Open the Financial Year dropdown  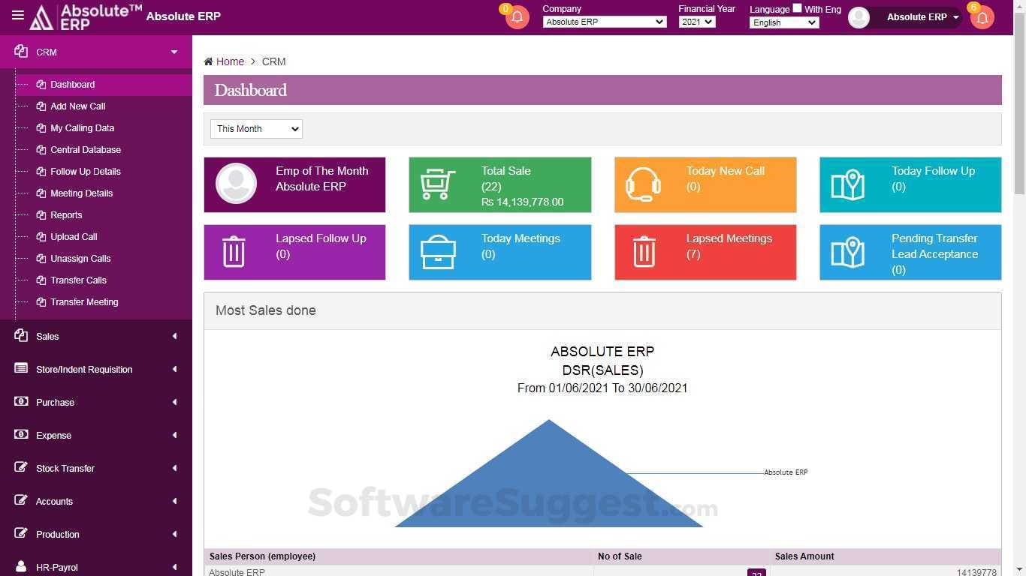point(697,22)
